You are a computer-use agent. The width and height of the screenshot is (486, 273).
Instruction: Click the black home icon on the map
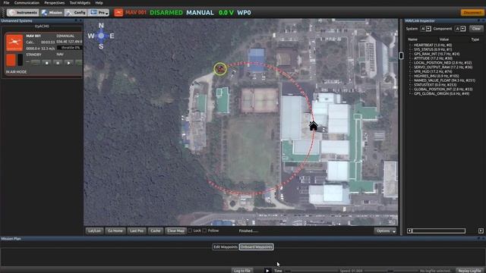(x=314, y=126)
